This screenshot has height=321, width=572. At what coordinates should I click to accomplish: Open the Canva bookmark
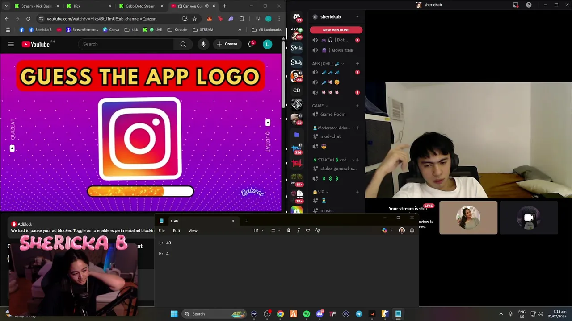(x=111, y=30)
